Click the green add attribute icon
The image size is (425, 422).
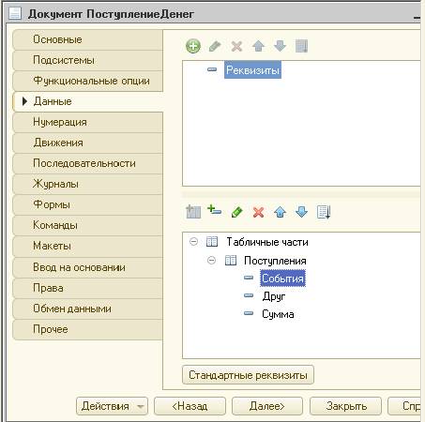pyautogui.click(x=193, y=47)
